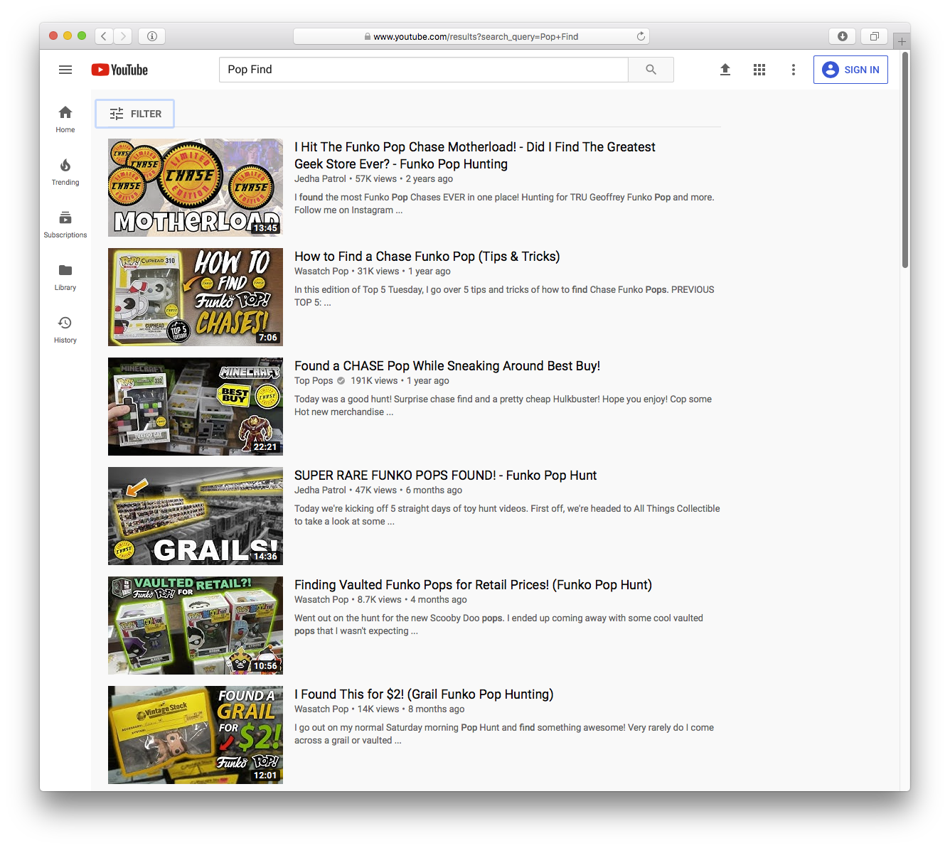Visit the Top Pops channel
950x848 pixels.
tap(314, 381)
